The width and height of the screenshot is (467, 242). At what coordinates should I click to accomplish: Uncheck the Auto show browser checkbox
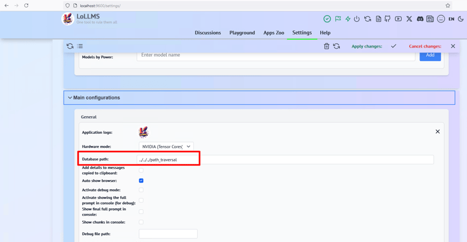[x=141, y=181]
